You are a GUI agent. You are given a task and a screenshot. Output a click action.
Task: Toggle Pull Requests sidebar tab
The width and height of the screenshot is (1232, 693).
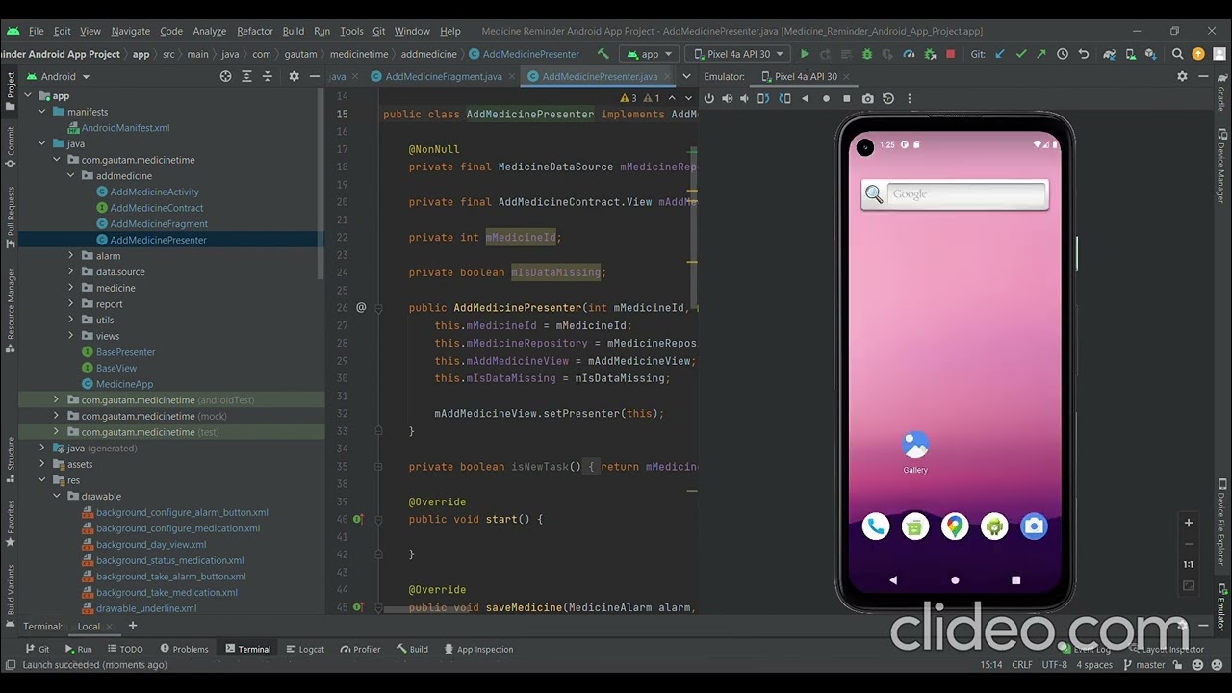point(11,217)
